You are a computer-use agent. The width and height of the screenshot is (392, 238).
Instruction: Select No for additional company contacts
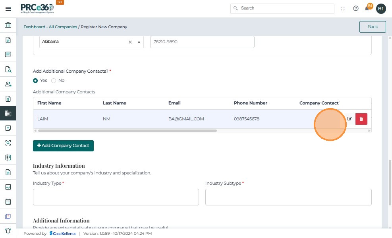click(54, 80)
